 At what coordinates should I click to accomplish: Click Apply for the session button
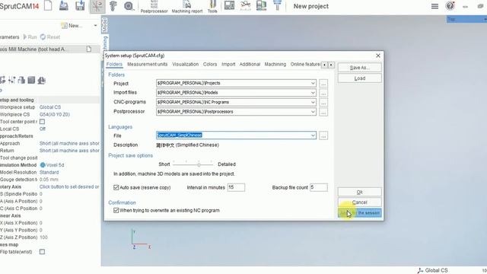360,213
